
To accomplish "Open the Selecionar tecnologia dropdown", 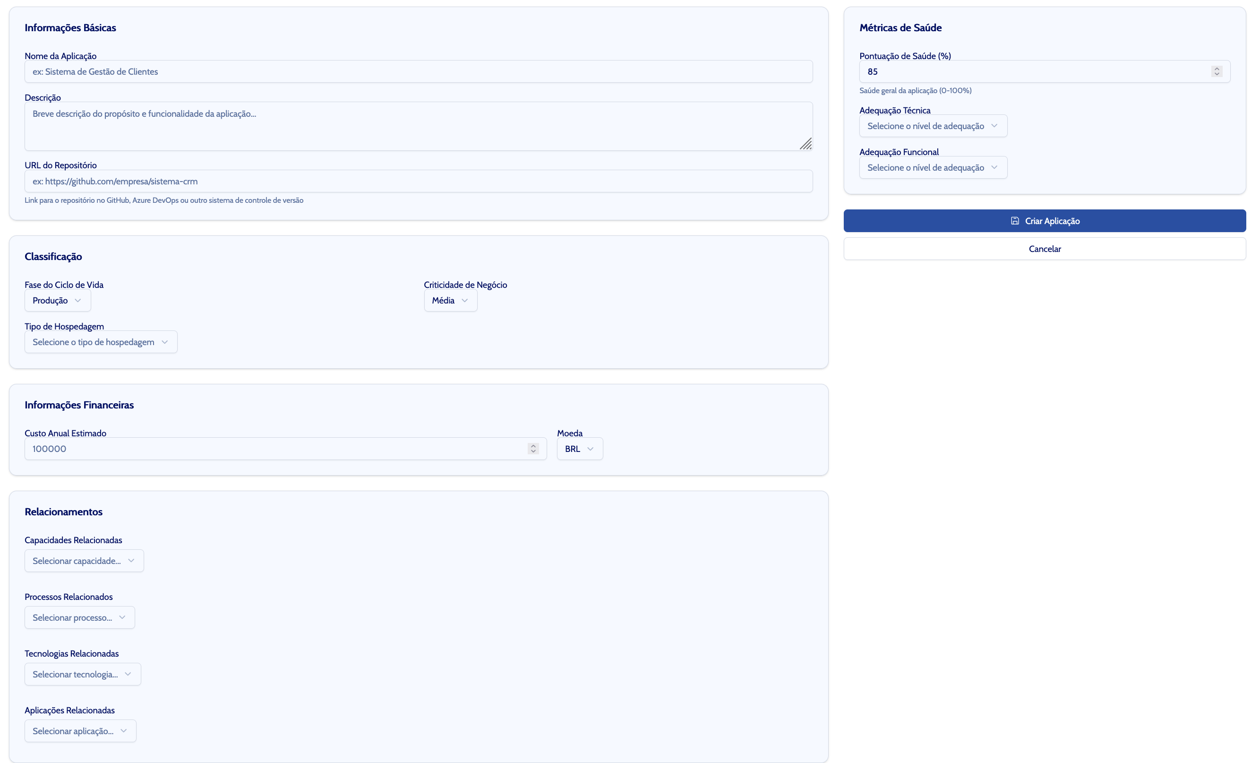I will [82, 675].
